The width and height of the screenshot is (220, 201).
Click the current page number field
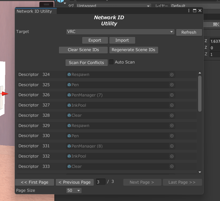click(x=100, y=182)
